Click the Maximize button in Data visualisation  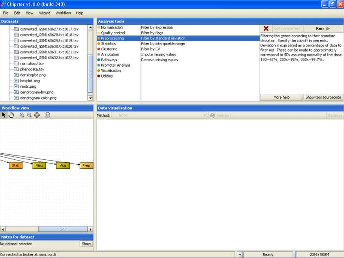[335, 115]
